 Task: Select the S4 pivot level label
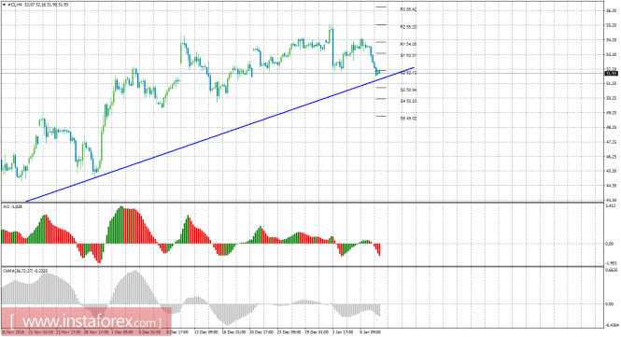click(408, 101)
